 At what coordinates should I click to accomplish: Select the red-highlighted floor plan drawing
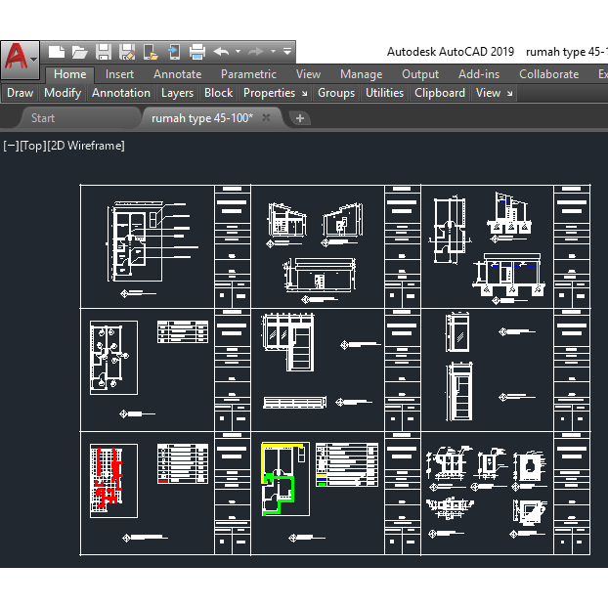[113, 481]
